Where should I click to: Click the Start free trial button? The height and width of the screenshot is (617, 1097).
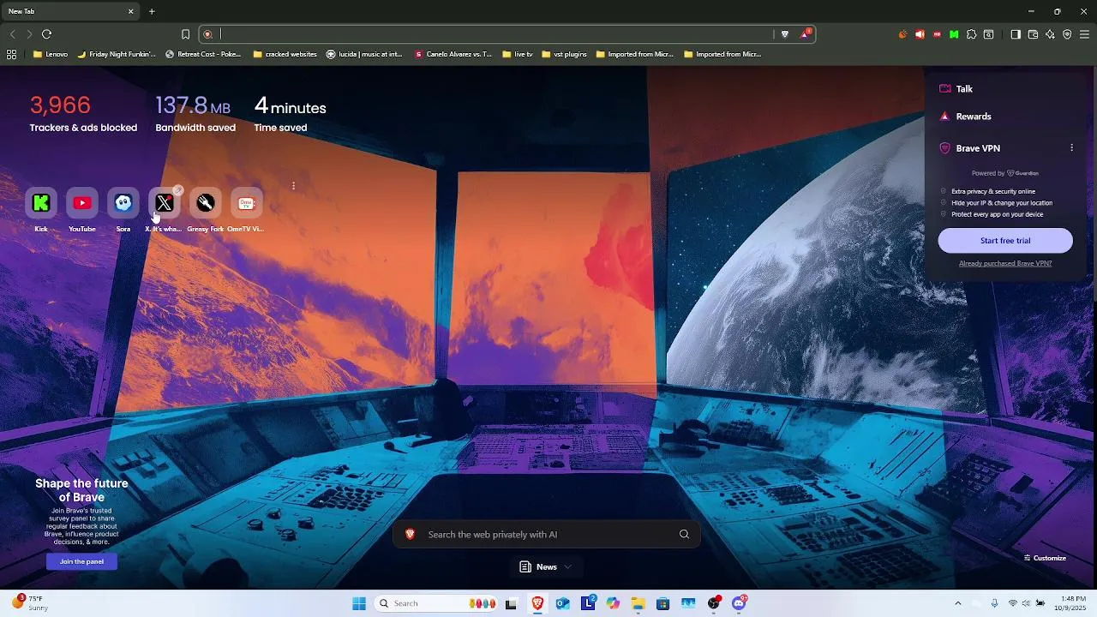coord(1005,241)
